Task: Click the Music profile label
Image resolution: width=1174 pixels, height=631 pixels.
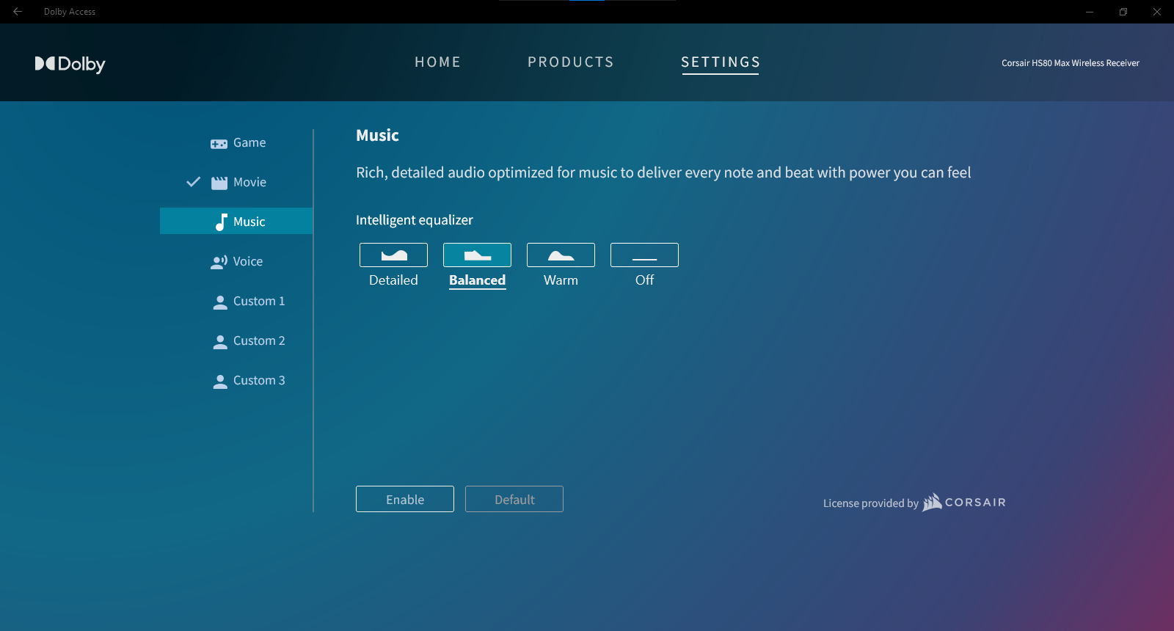Action: click(249, 222)
